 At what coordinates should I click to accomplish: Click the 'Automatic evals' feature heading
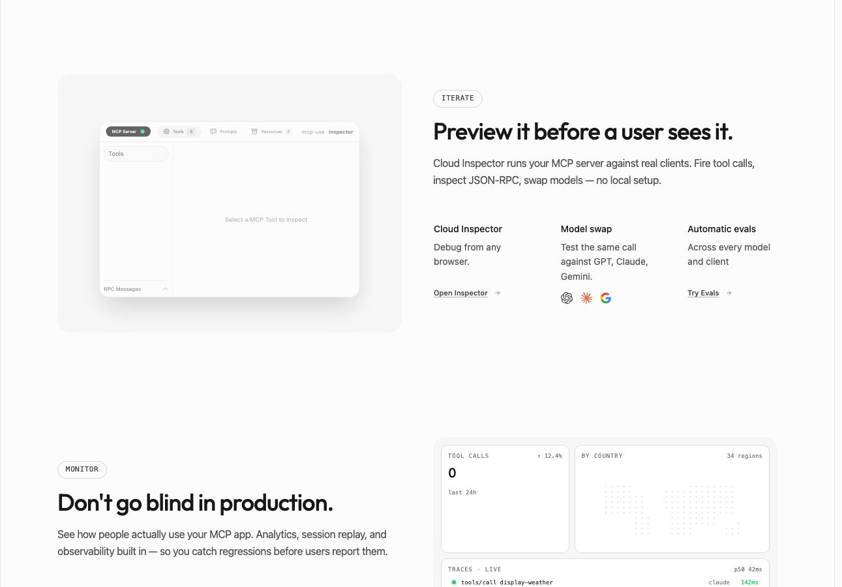pos(722,229)
